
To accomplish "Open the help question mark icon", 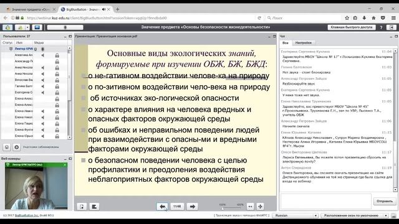I will click(381, 27).
